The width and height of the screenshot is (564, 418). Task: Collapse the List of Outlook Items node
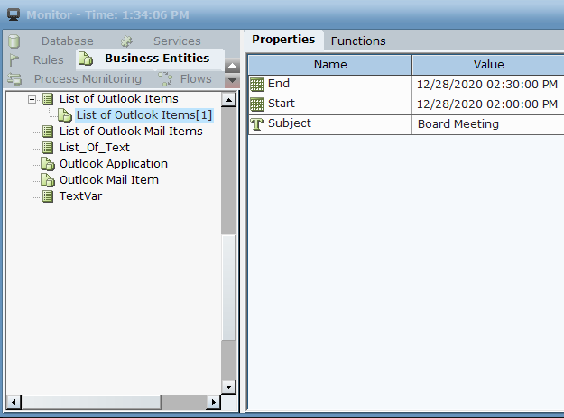pos(32,99)
